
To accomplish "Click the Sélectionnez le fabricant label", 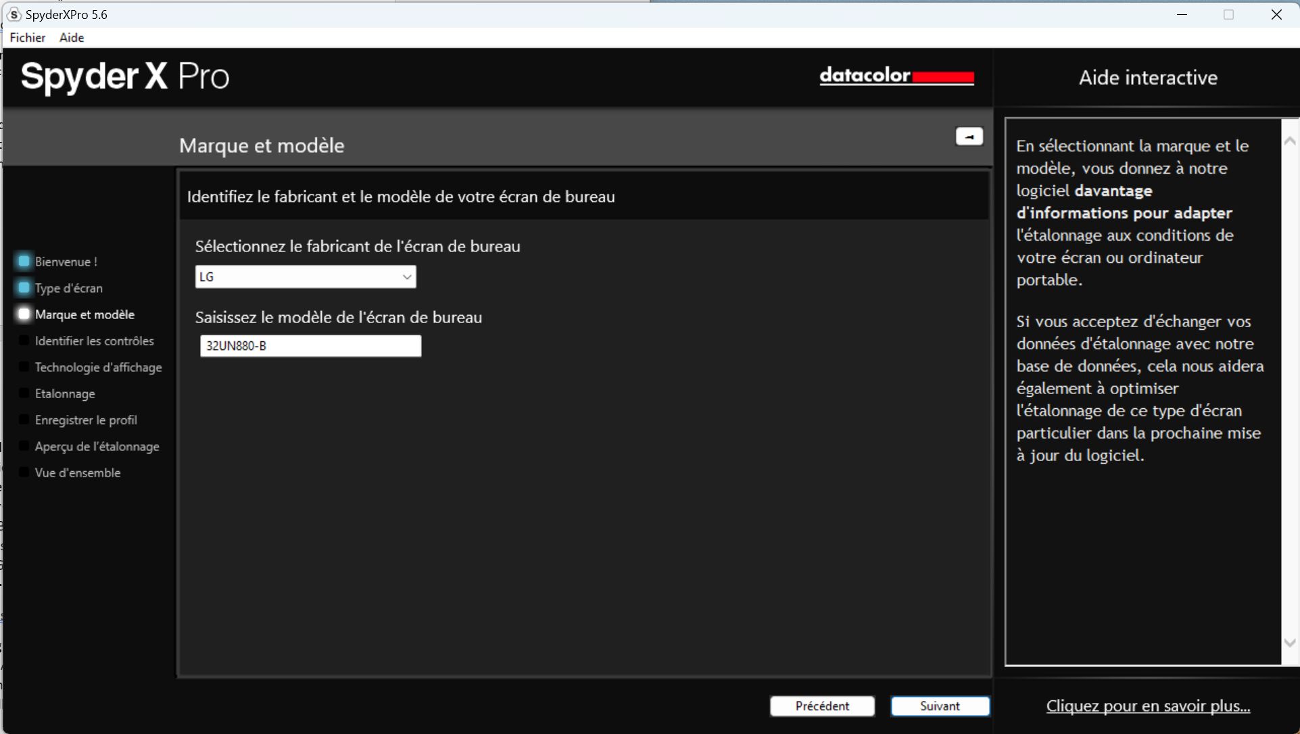I will pyautogui.click(x=358, y=246).
